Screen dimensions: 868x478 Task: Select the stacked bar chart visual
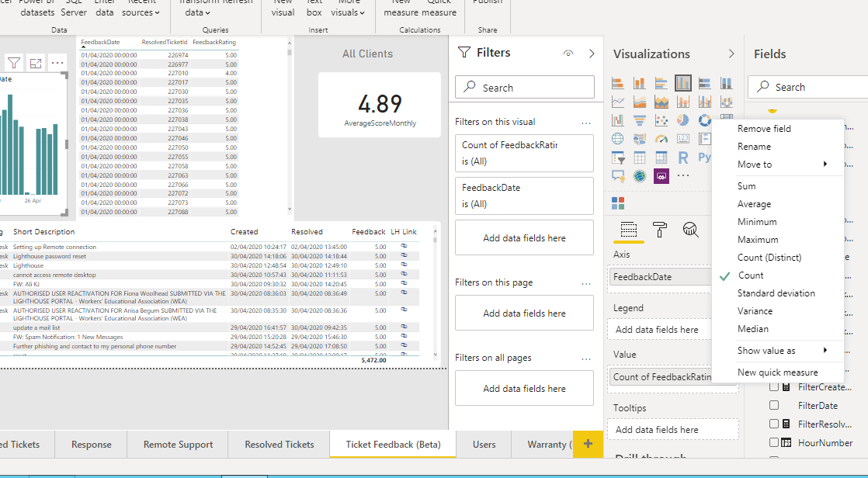(618, 84)
